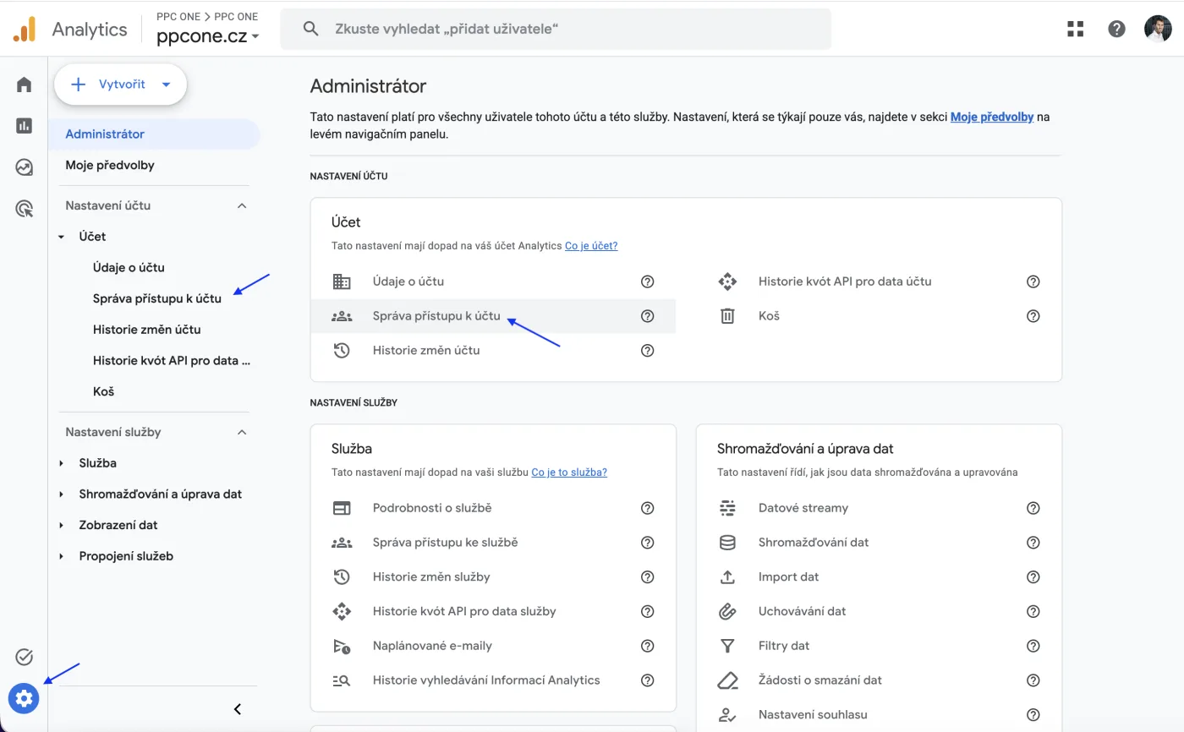Click the Google apps grid icon
This screenshot has width=1184, height=732.
(1075, 29)
